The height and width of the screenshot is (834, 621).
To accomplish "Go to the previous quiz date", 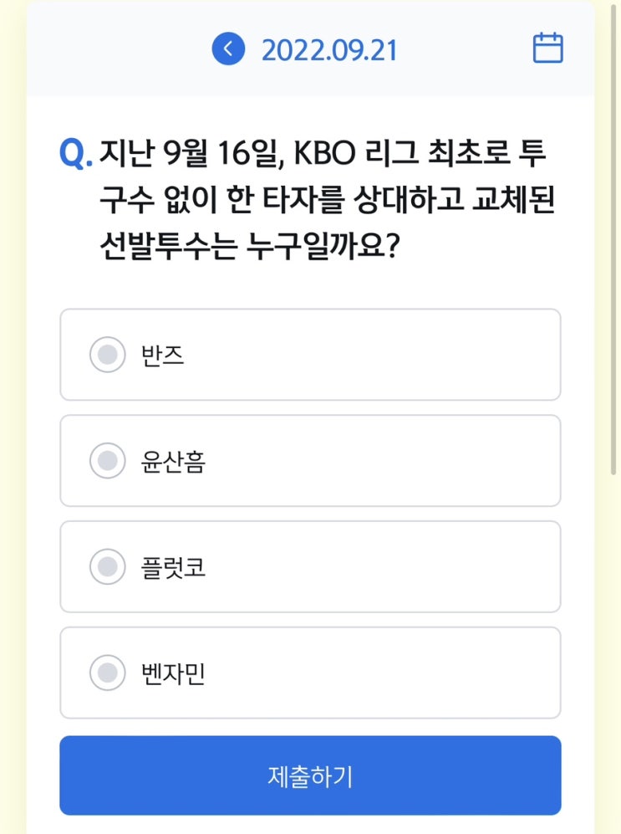I will pos(228,49).
